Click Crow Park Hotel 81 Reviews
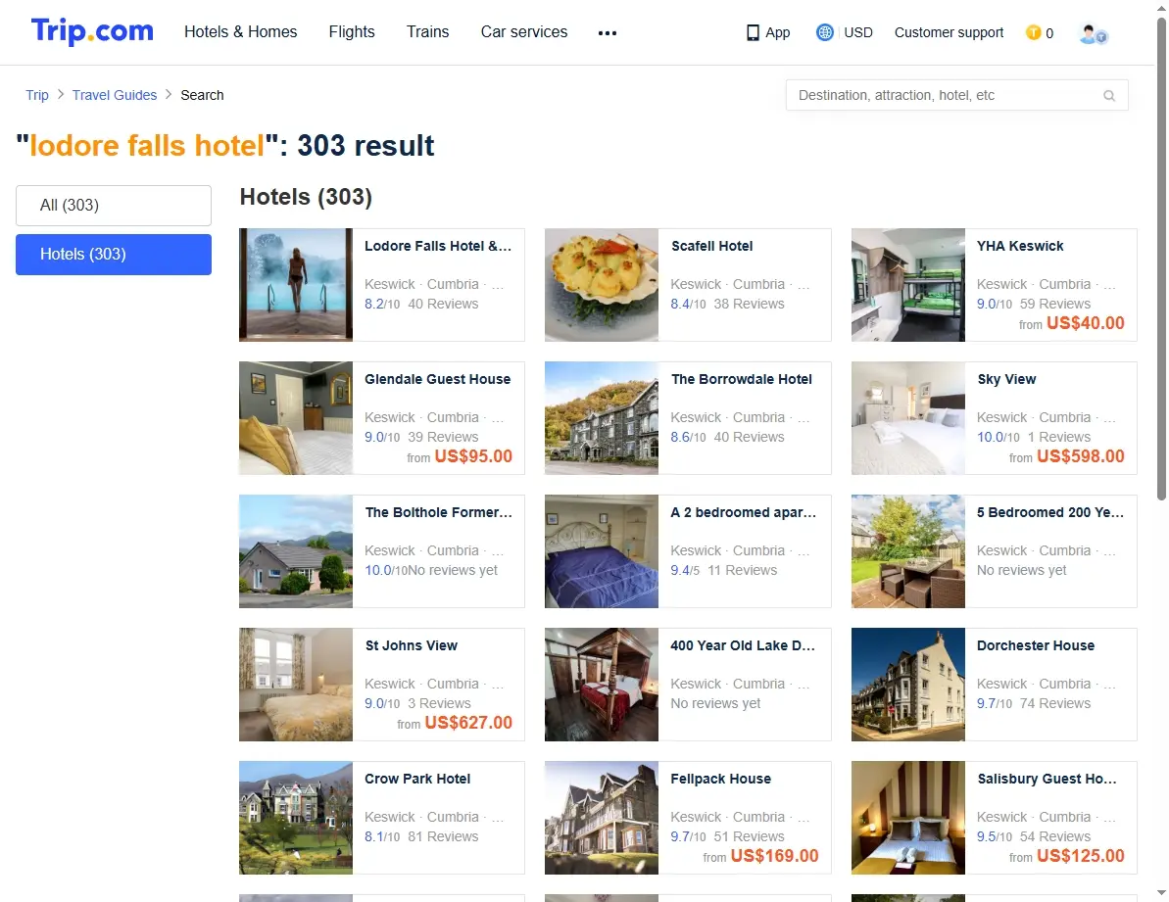The image size is (1169, 902). click(443, 837)
